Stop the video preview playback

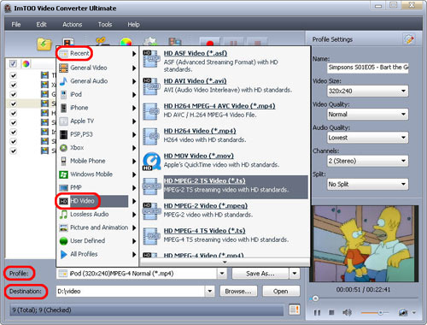(x=331, y=313)
